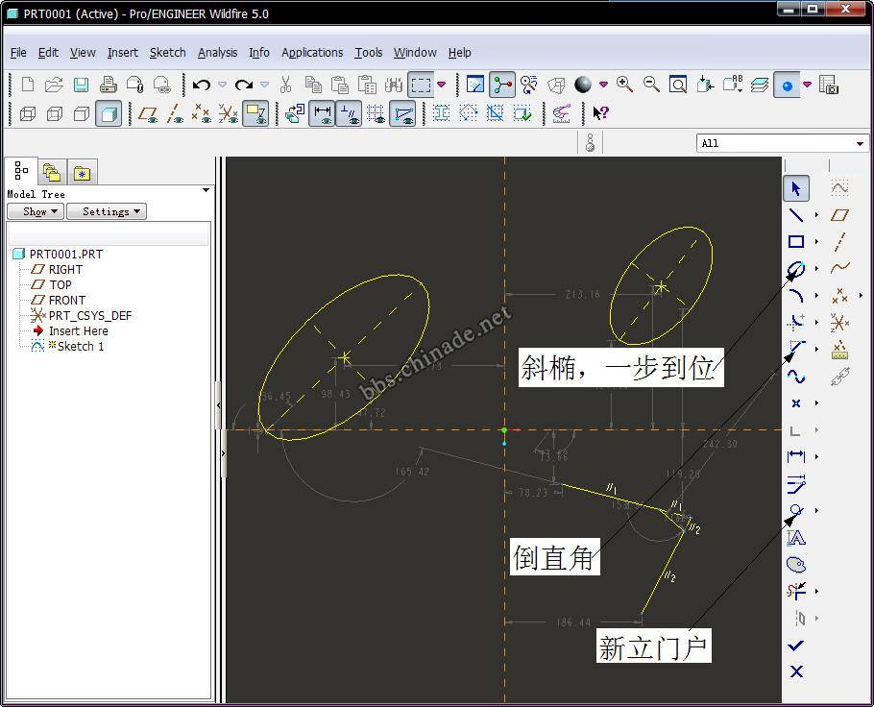The height and width of the screenshot is (707, 874).
Task: Open the Analysis menu
Action: click(217, 53)
